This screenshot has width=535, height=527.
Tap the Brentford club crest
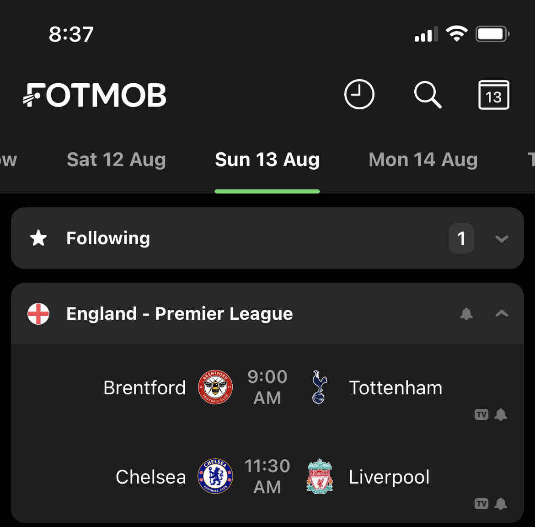point(215,387)
